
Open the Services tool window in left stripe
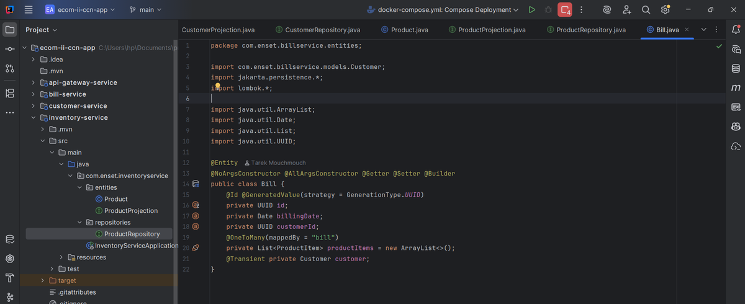point(9,239)
